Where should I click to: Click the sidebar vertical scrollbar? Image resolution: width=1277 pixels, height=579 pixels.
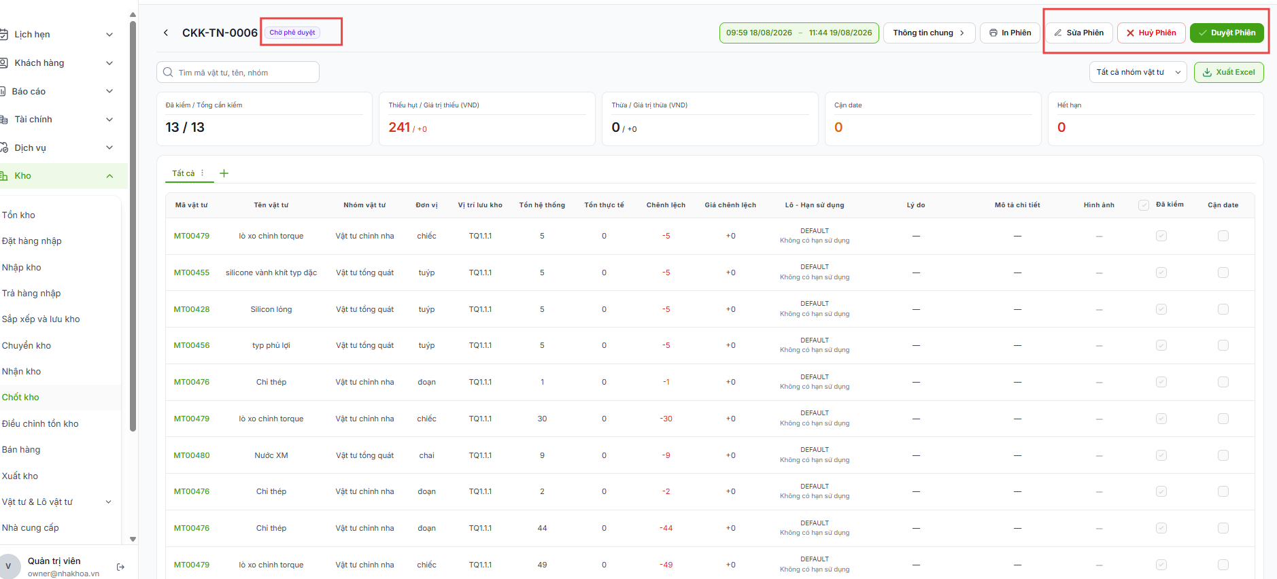(133, 226)
